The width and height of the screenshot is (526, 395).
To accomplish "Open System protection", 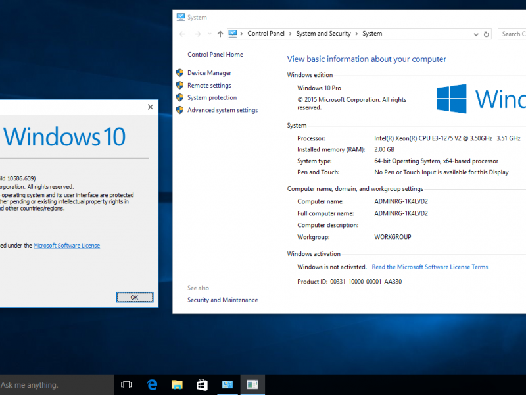I will [x=212, y=97].
